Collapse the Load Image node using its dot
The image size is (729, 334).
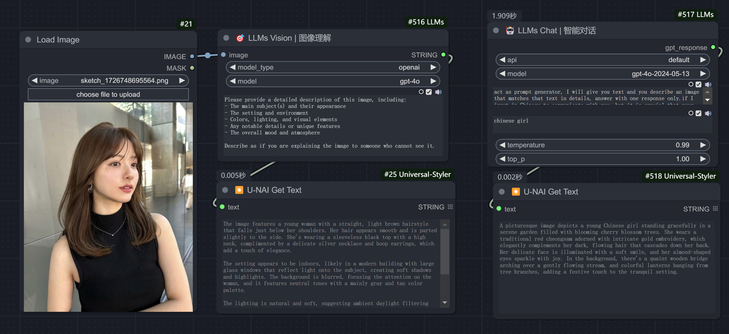click(x=28, y=40)
